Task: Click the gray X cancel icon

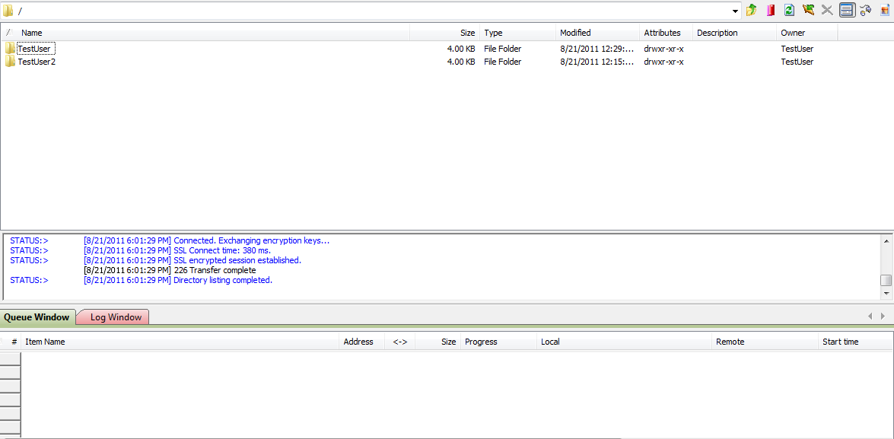Action: tap(827, 10)
